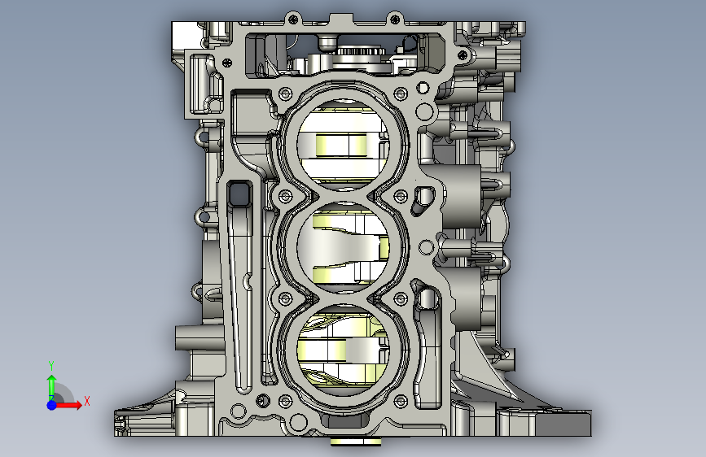This screenshot has width=706, height=457.
Task: Click the 'Y' label of the triad
Action: (x=51, y=366)
